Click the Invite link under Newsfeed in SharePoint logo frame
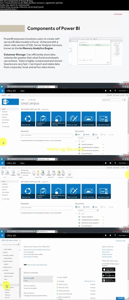This screenshot has width=129, height=300. click(x=34, y=140)
